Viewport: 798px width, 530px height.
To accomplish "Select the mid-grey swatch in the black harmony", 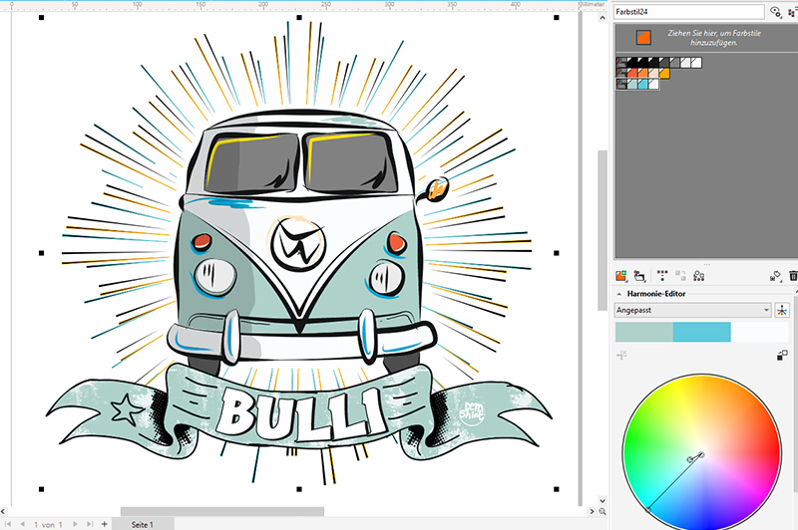I will [x=675, y=63].
